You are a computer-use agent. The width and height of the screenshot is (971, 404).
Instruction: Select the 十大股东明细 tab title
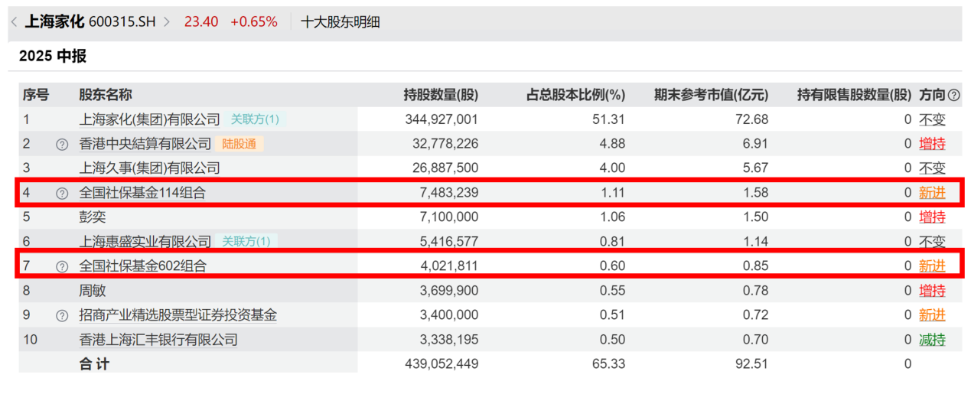coord(341,22)
